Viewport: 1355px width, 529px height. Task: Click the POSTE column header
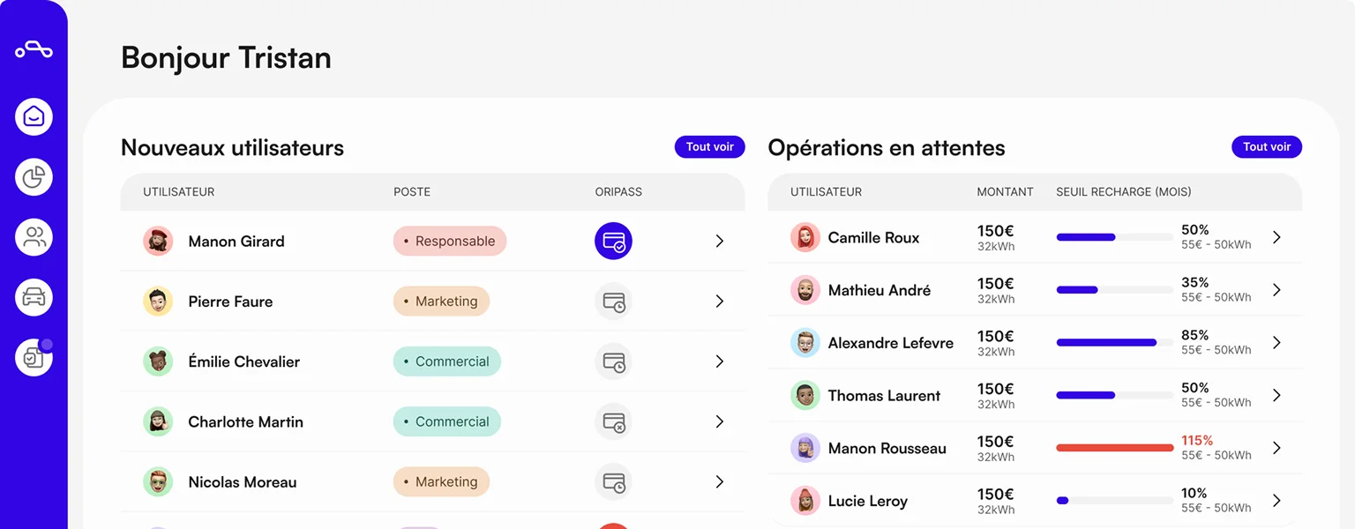coord(412,192)
